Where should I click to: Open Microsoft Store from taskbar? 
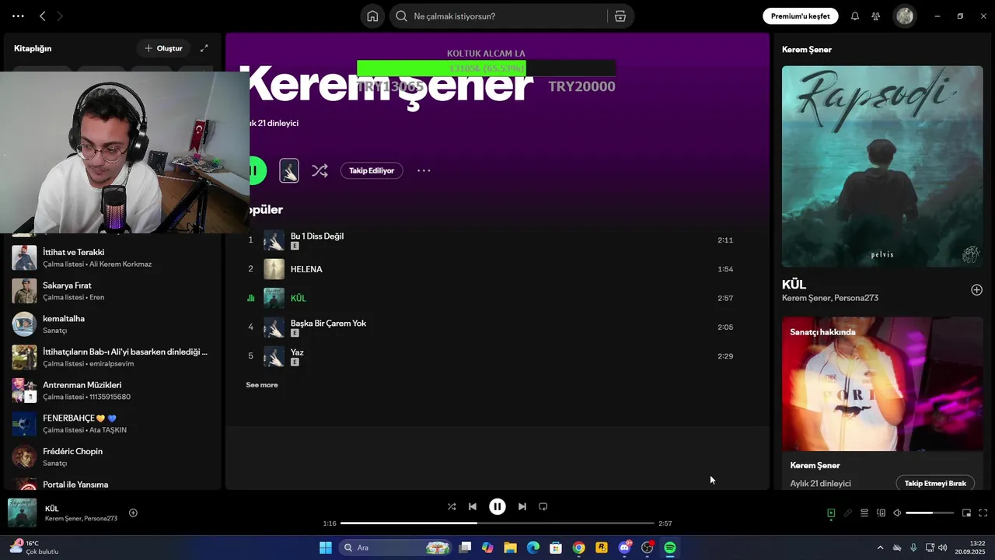tap(556, 548)
